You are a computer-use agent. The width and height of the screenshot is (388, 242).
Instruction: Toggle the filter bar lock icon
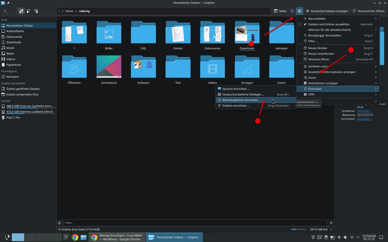59,223
